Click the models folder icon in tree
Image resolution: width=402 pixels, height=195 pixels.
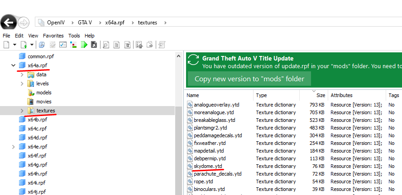click(x=31, y=93)
